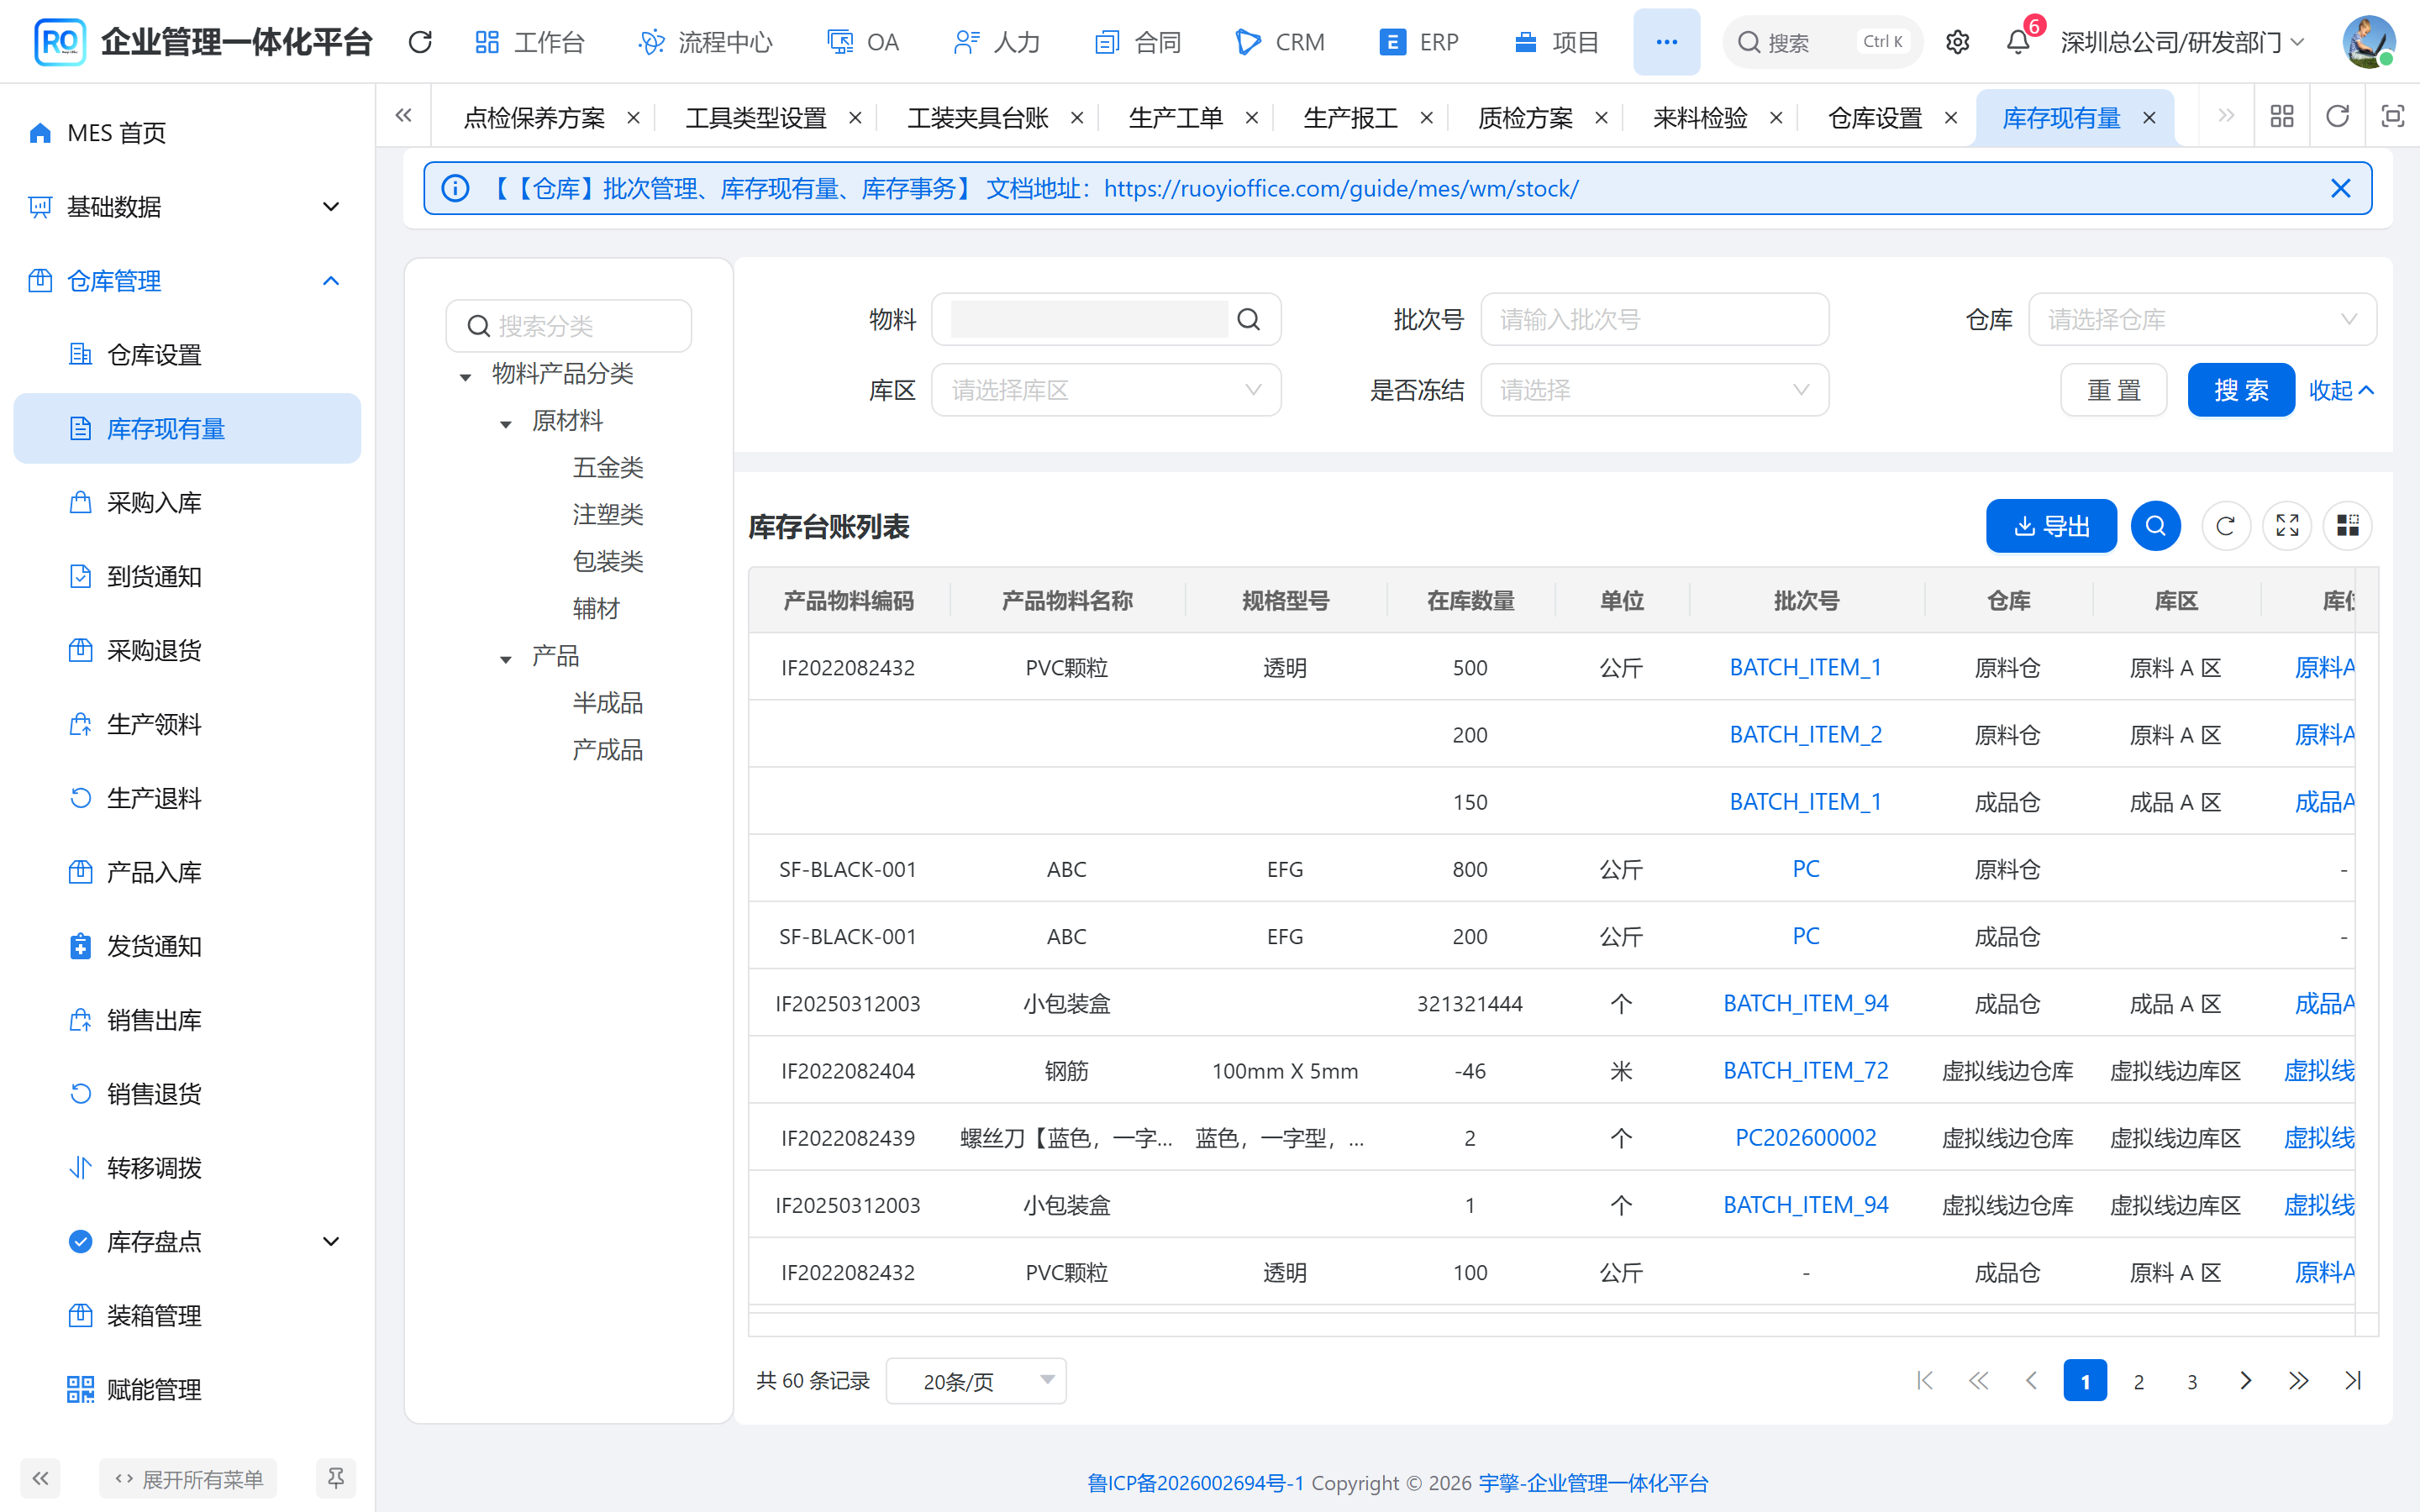Viewport: 2420px width, 1512px height.
Task: Open the 20条/页 page size dropdown
Action: pyautogui.click(x=976, y=1381)
